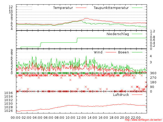Click the 1030 pressure axis value
Image resolution: width=163 pixels, height=122 pixels.
click(x=8, y=104)
